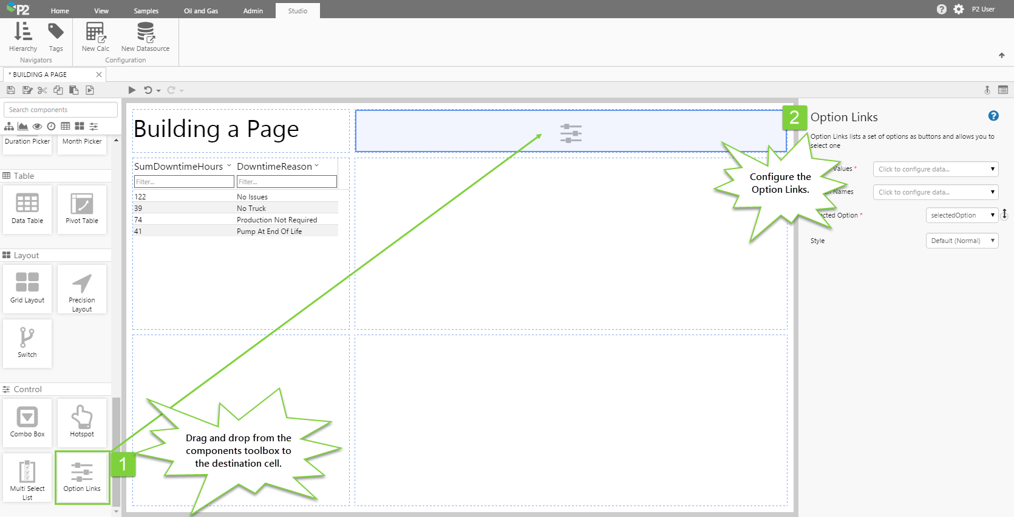Select the Pivot Table component
Viewport: 1014px width, 517px height.
[82, 210]
